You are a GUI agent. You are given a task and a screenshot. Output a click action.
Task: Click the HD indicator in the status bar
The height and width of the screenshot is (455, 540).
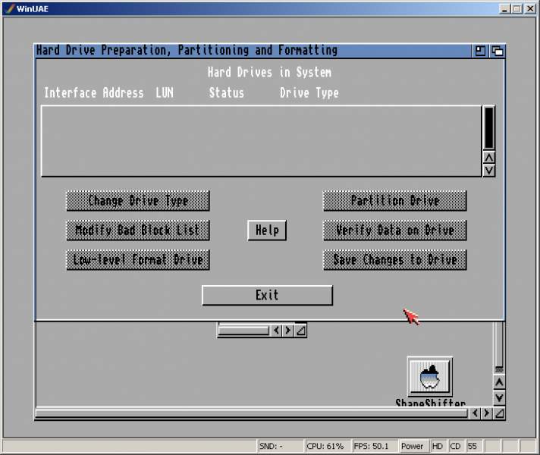point(438,447)
